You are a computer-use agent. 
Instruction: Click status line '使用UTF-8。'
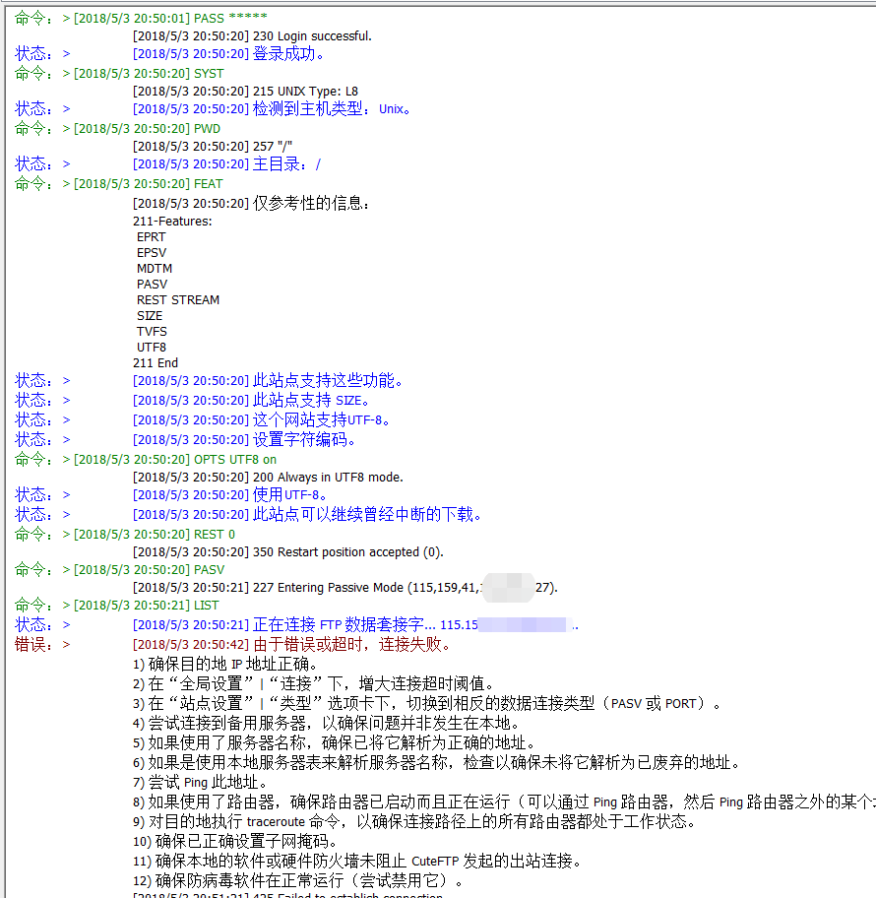pyautogui.click(x=170, y=494)
